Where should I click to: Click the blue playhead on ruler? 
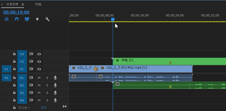[x=113, y=19]
